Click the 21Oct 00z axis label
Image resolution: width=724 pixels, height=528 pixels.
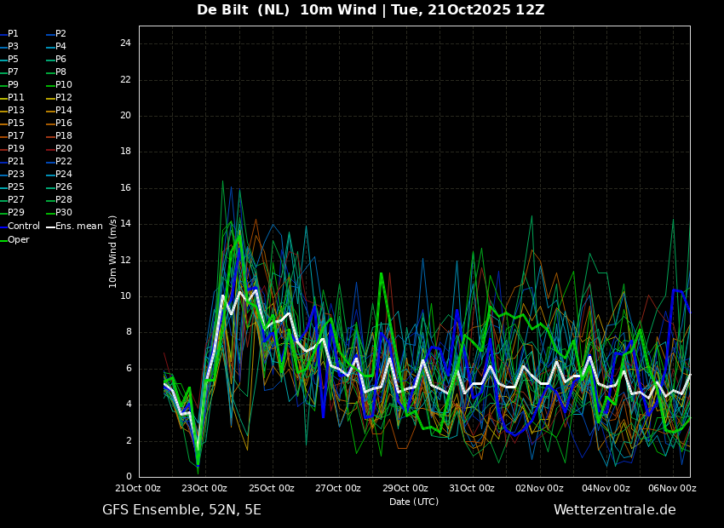click(138, 489)
